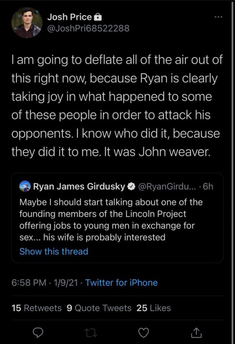Click Show this thread link
Viewport: 235px width, 344px height.
click(x=54, y=251)
